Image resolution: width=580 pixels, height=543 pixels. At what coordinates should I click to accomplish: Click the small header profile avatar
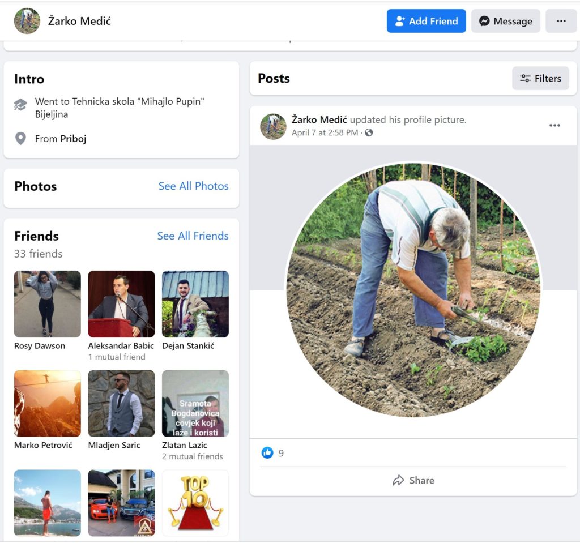[27, 22]
